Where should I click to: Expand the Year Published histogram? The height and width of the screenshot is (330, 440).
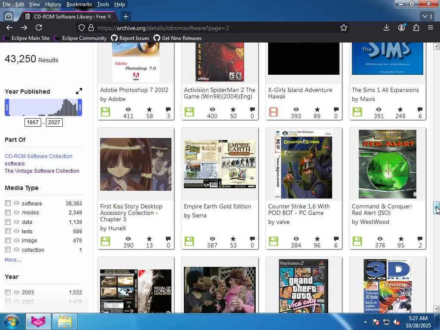click(x=79, y=91)
